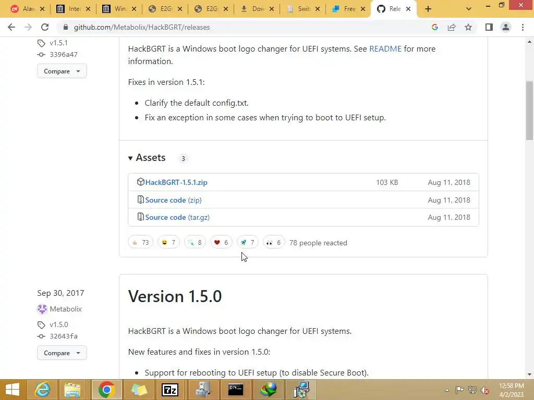This screenshot has width=534, height=400.
Task: Toggle the heart reaction with 6
Action: pyautogui.click(x=221, y=242)
